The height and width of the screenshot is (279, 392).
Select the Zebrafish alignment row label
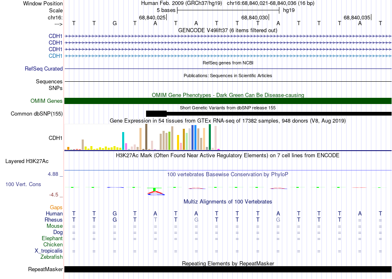coord(52,257)
